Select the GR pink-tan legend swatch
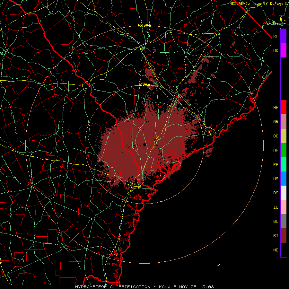The width and height of the screenshot is (289, 289). point(284,121)
